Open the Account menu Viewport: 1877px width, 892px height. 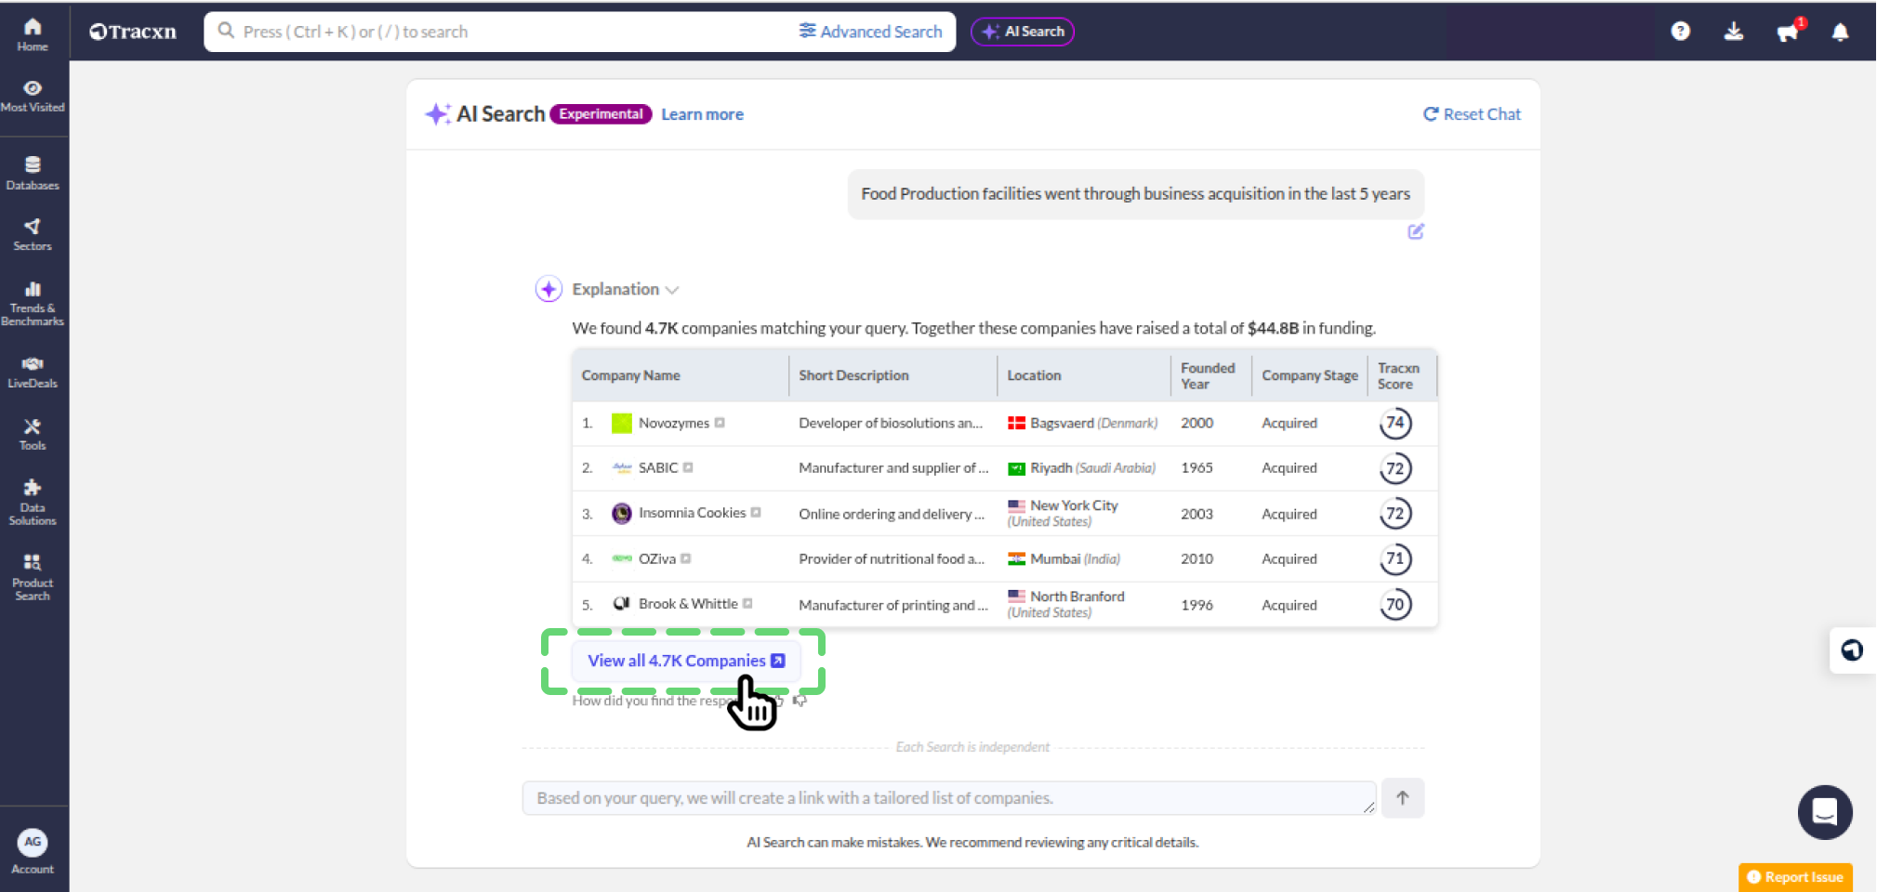33,851
